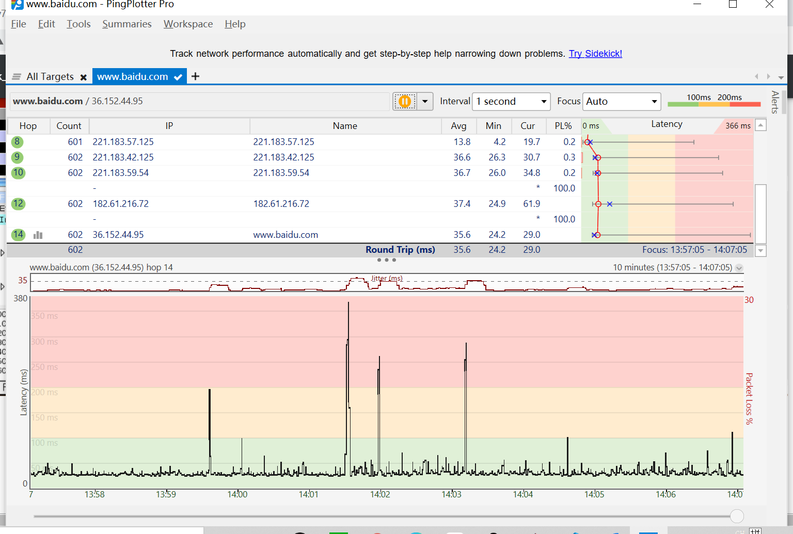Screen dimensions: 793x534
Task: Click the hamburger icon beside All Targets tab
Action: [x=17, y=76]
